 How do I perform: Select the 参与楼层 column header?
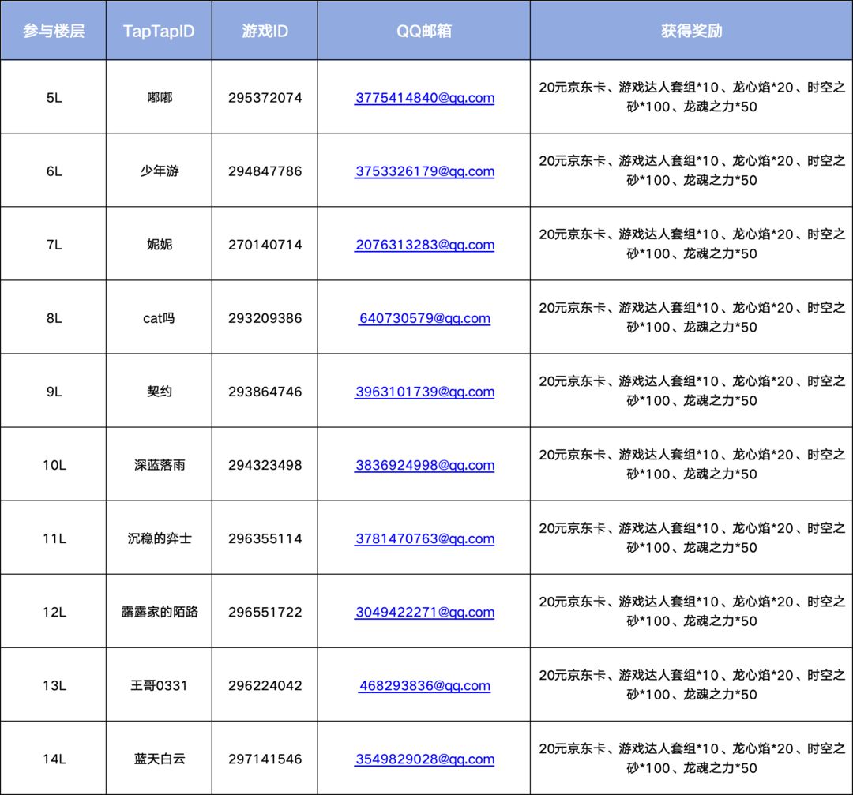pyautogui.click(x=54, y=30)
